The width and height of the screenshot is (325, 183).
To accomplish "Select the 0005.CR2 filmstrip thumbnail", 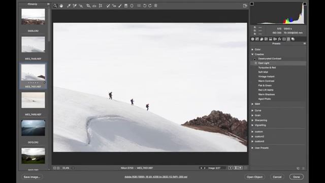I will [x=33, y=17].
